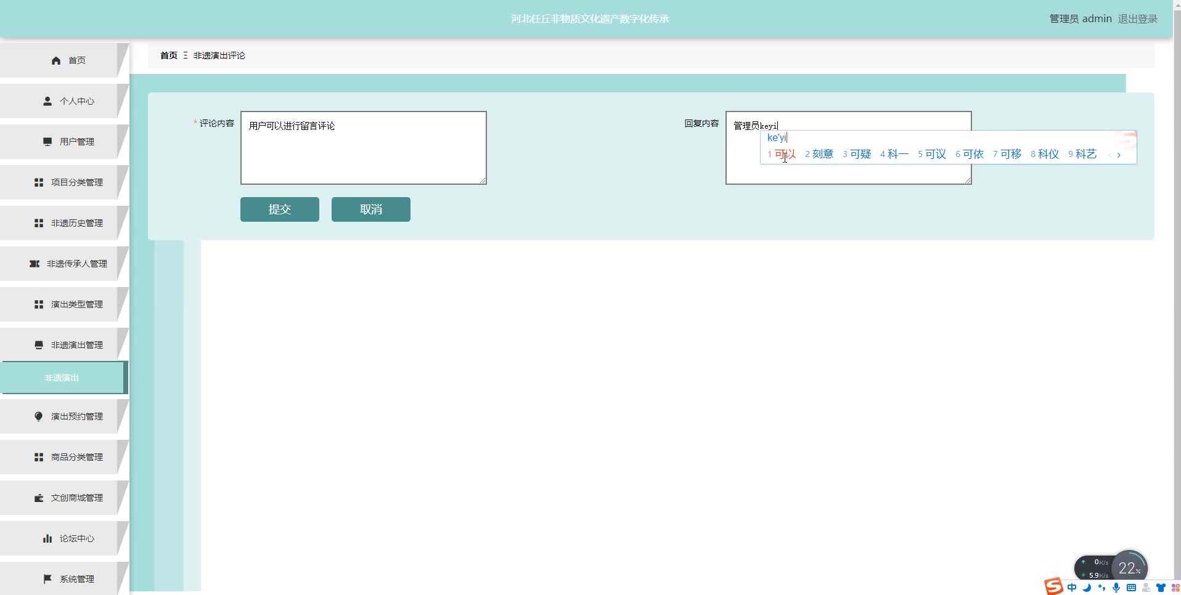
Task: Toggle the Chinese punctuation mode icon
Action: pyautogui.click(x=1101, y=588)
